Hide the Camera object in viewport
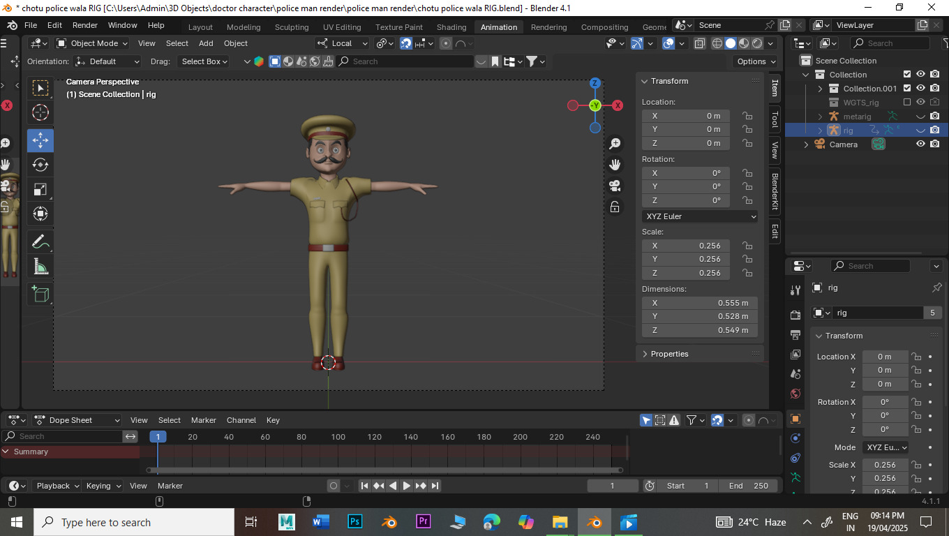Image resolution: width=949 pixels, height=536 pixels. click(921, 144)
